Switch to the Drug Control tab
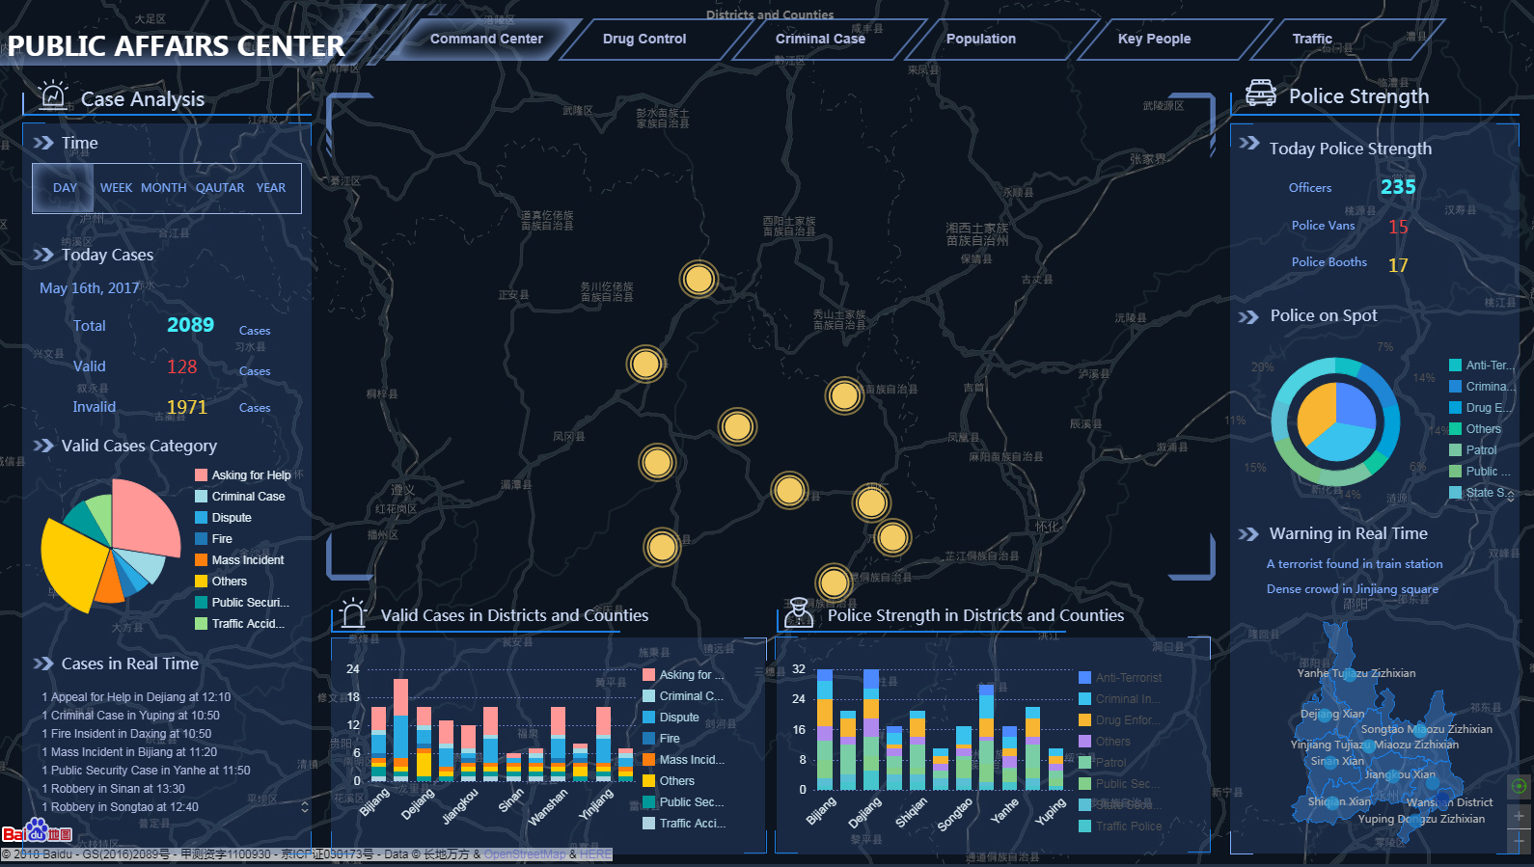This screenshot has width=1534, height=867. click(x=644, y=40)
